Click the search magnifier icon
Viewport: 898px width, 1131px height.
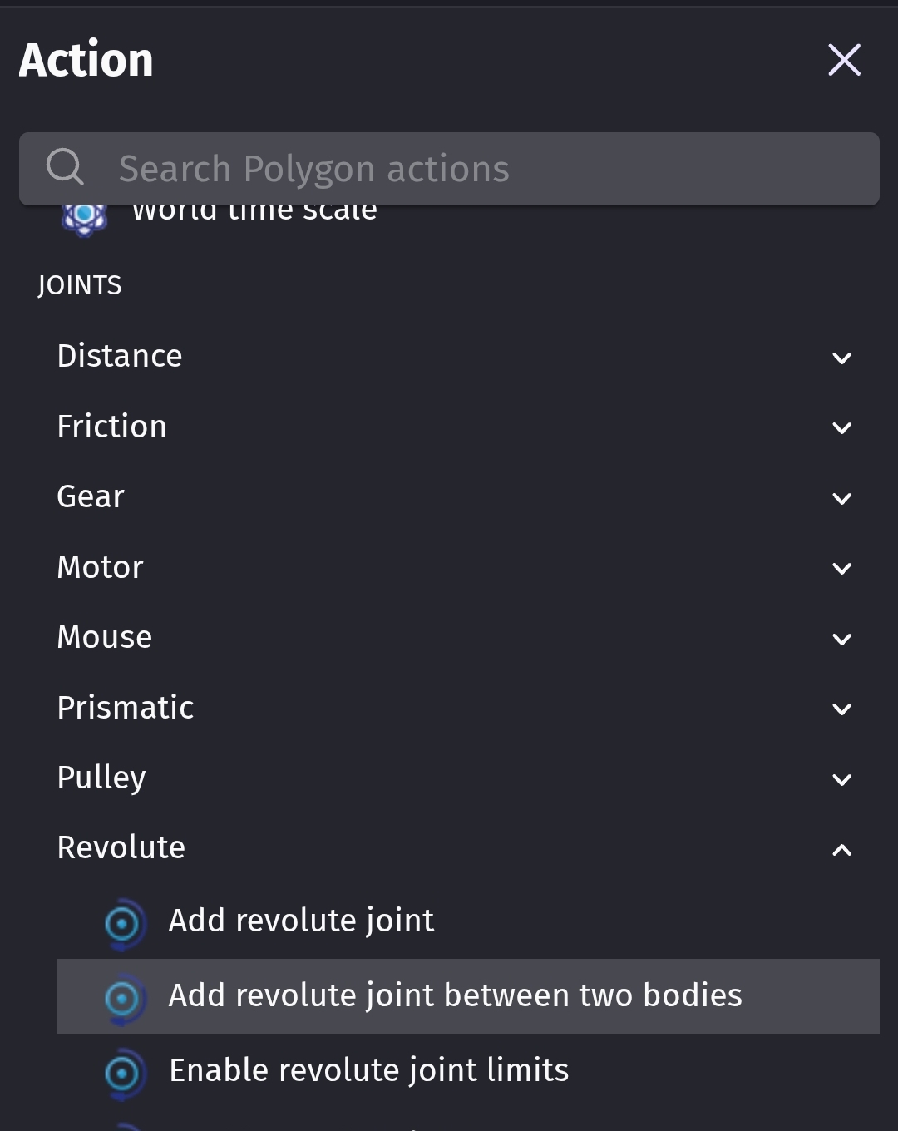[x=65, y=167]
